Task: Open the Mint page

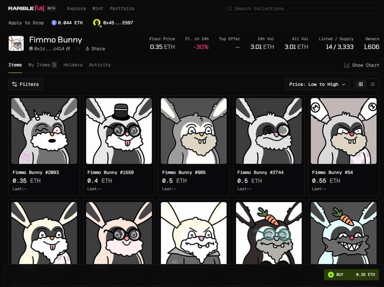Action: (x=98, y=8)
